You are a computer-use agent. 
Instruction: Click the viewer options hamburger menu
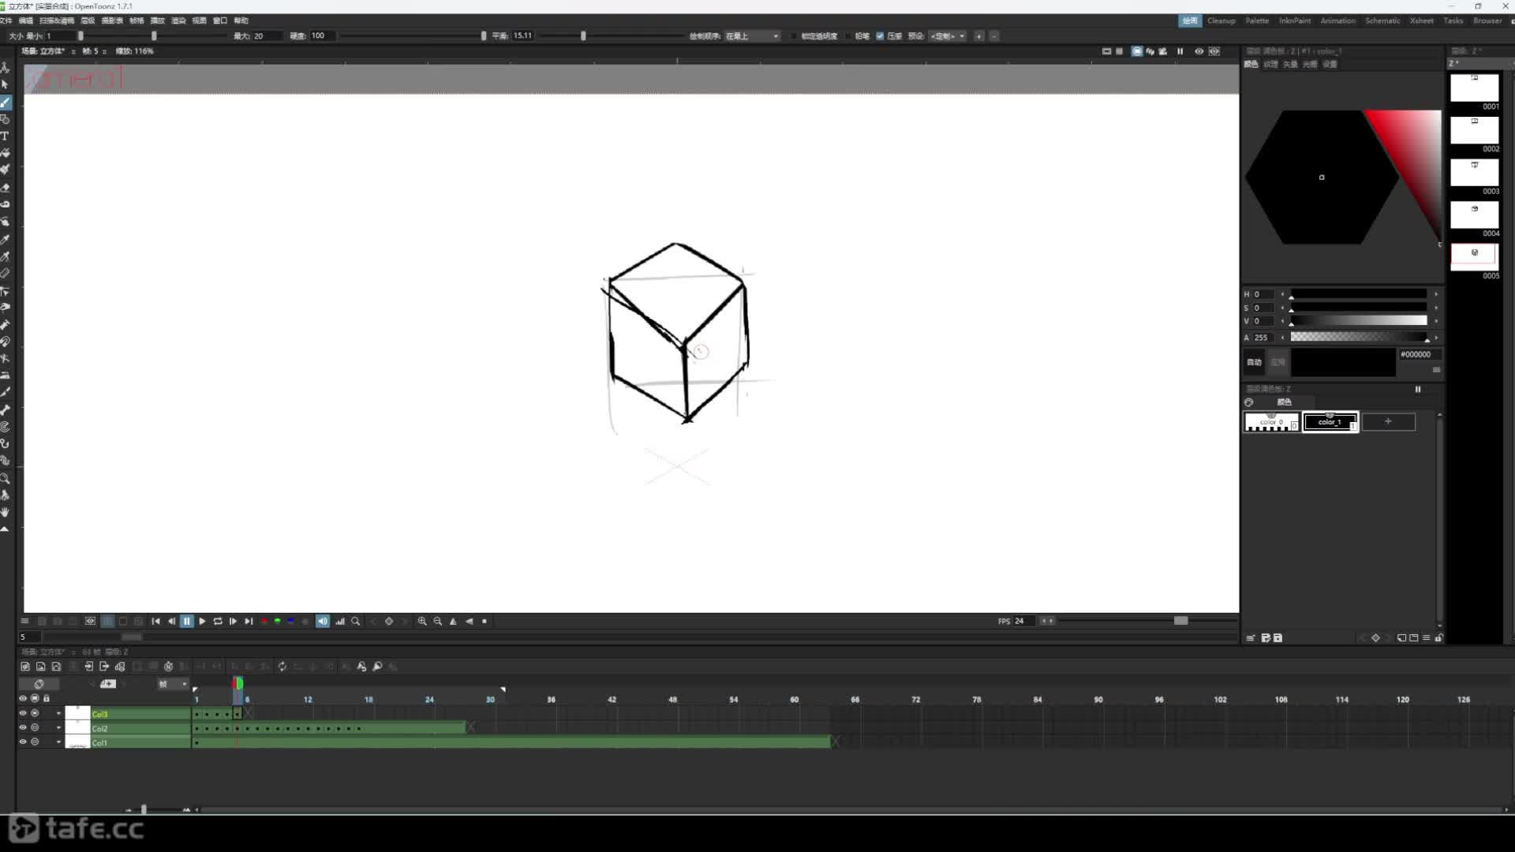(x=24, y=622)
